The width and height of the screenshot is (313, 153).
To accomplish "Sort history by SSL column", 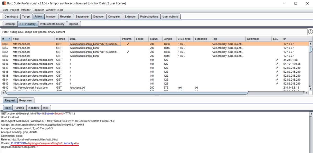I will (x=277, y=39).
